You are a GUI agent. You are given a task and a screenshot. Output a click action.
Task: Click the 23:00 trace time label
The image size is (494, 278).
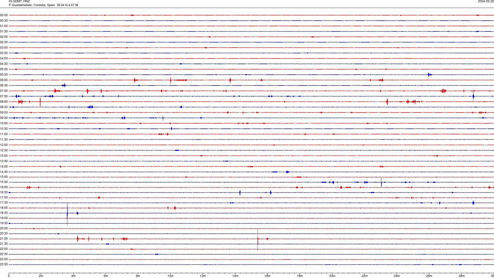click(x=4, y=259)
